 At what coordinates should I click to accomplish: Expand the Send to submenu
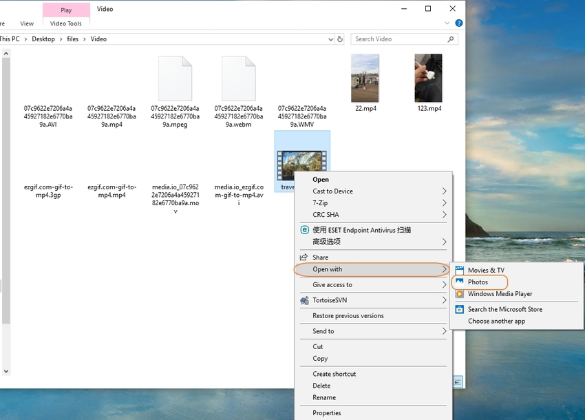point(444,331)
